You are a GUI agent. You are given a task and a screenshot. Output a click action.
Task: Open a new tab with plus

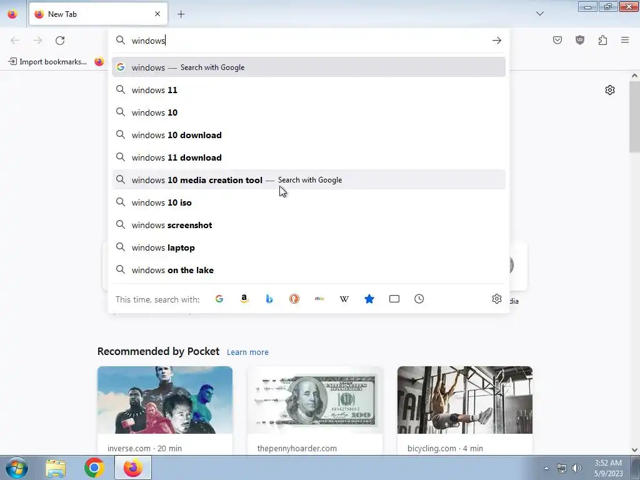coord(181,14)
